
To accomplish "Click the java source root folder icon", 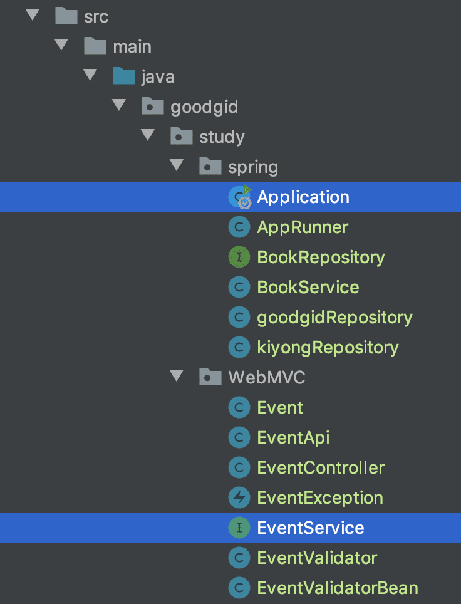I will coord(123,76).
